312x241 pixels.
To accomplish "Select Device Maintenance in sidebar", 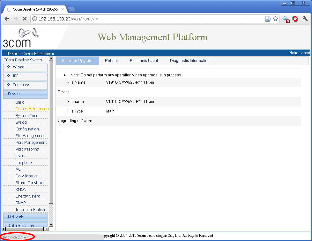I will click(33, 109).
